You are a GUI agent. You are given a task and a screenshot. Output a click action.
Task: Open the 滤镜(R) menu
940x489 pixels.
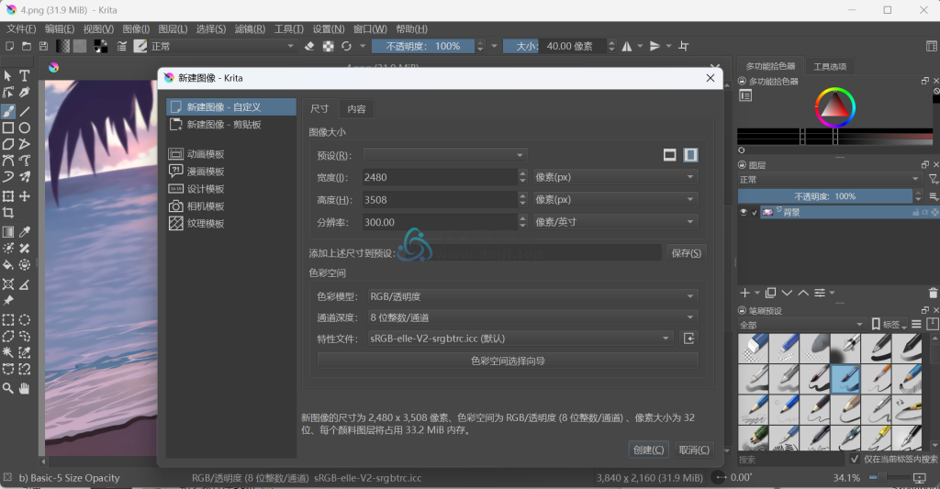[x=250, y=28]
